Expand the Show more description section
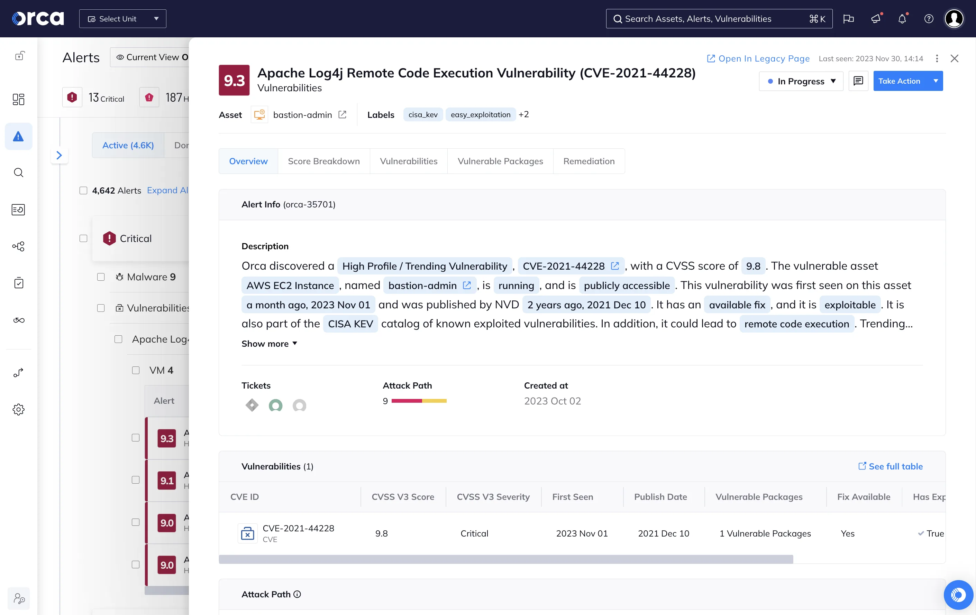This screenshot has height=615, width=976. tap(269, 344)
